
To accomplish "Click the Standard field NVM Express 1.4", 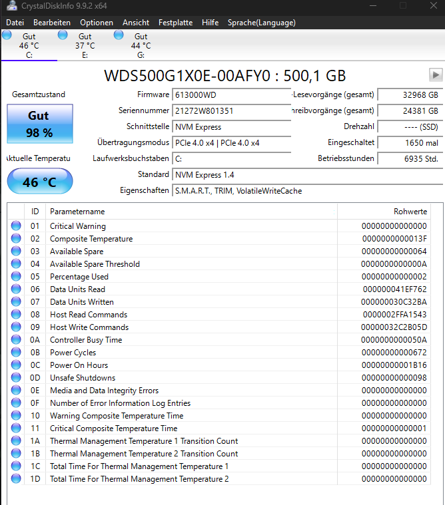I will [x=307, y=174].
